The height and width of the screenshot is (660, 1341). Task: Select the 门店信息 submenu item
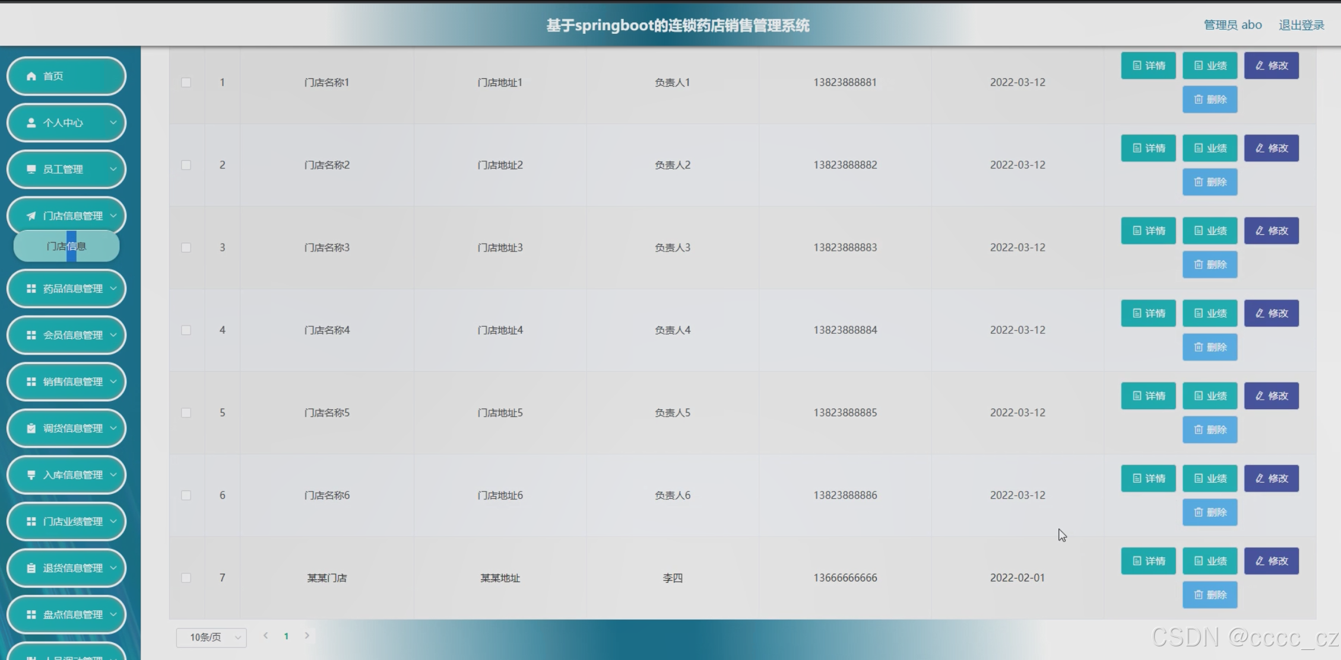click(x=66, y=246)
